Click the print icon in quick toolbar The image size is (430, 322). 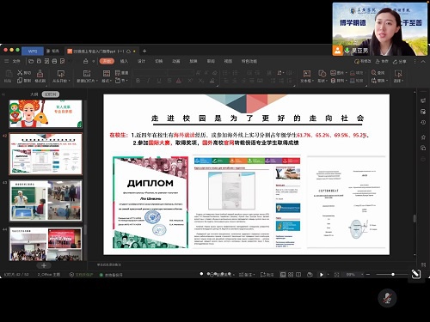(x=54, y=61)
